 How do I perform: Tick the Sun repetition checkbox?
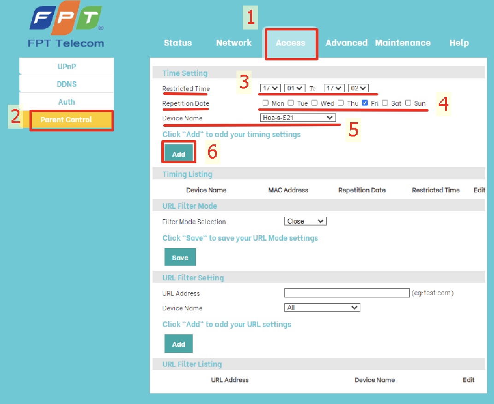408,103
